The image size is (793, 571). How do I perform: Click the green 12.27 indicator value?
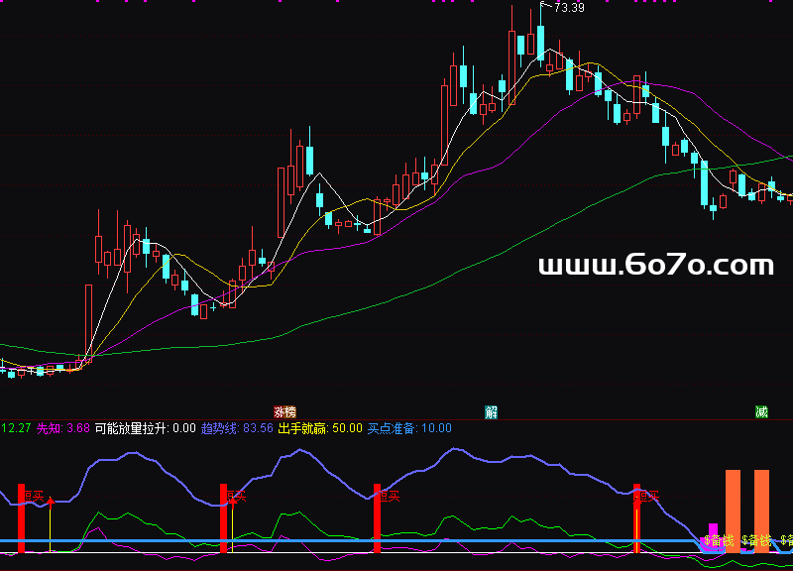click(x=16, y=428)
